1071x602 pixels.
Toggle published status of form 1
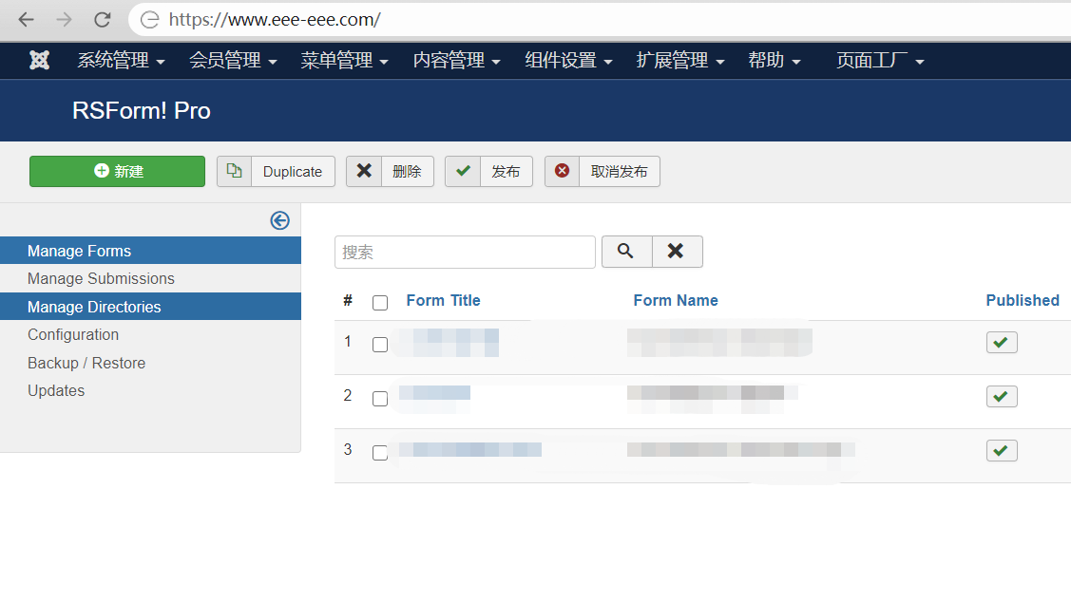pos(1001,342)
